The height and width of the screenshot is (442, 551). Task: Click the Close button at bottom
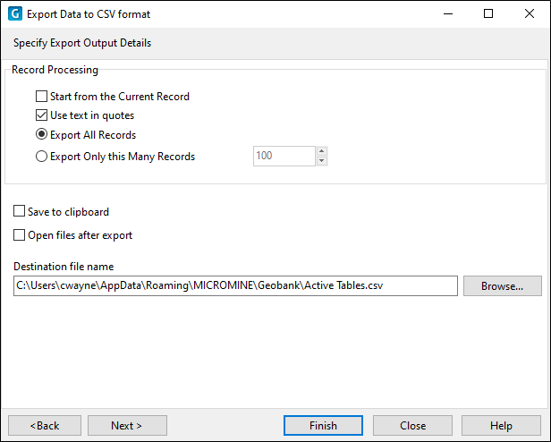[412, 426]
